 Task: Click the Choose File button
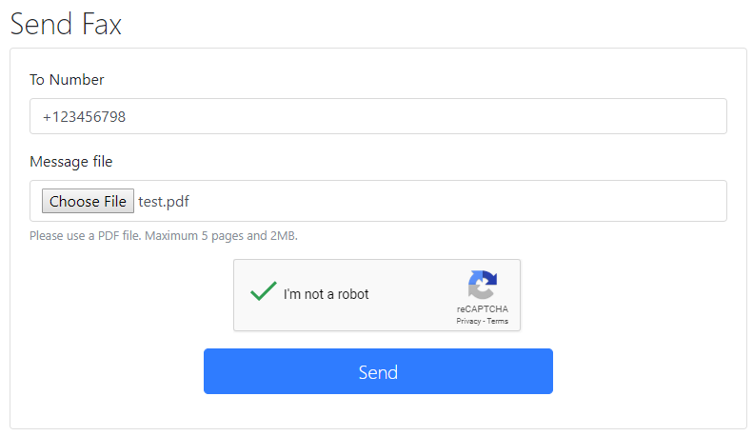click(88, 201)
